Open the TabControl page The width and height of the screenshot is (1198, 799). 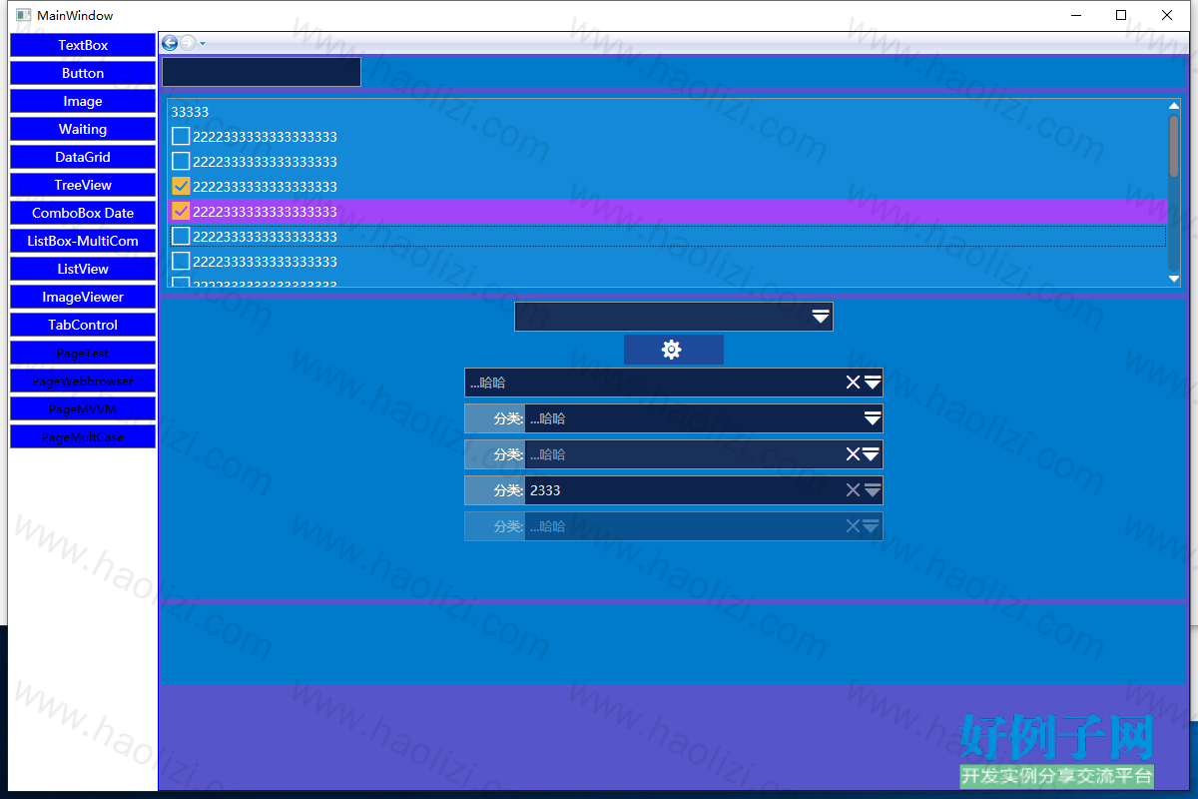click(x=83, y=325)
